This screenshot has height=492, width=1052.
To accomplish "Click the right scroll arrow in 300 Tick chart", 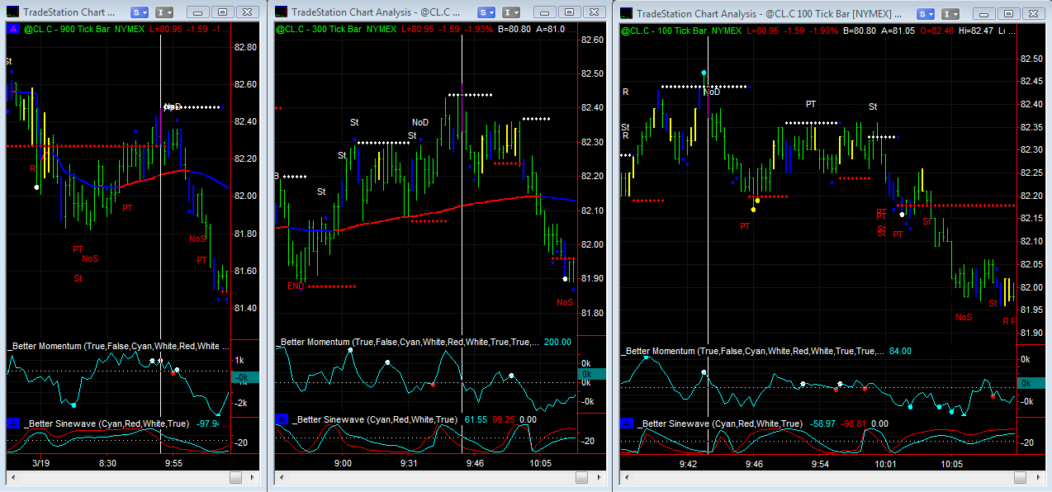I will [x=599, y=476].
